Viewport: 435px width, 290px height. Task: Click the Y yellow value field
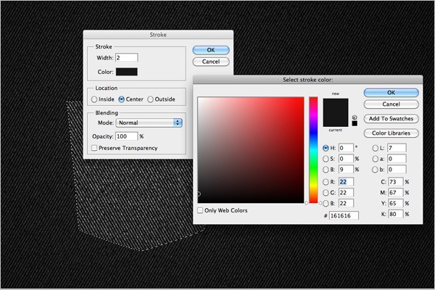point(396,204)
